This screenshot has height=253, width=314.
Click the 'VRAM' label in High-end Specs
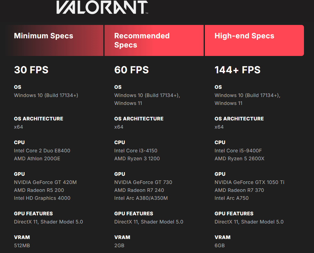[223, 237]
